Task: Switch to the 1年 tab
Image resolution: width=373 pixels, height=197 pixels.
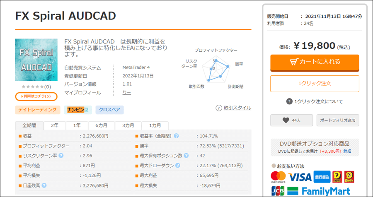Action: point(77,125)
